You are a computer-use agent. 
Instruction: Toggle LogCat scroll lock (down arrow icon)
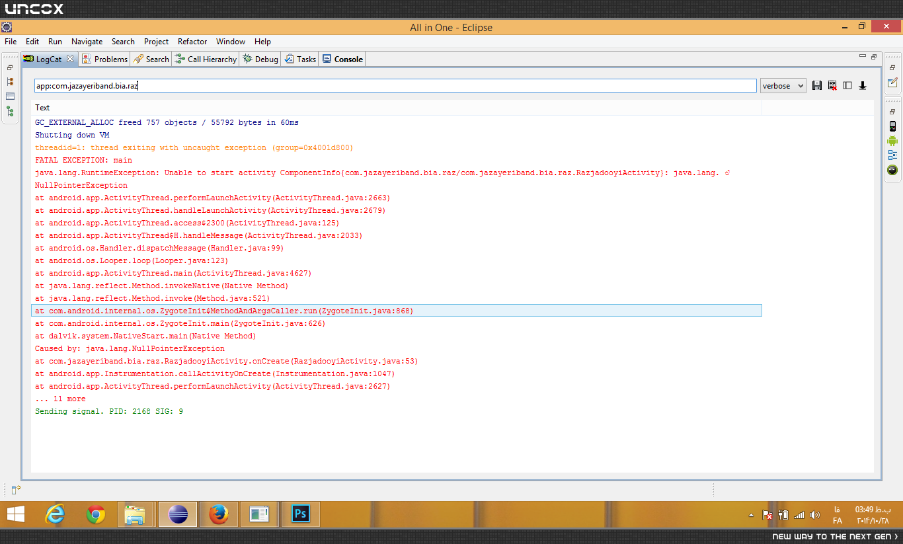pos(863,85)
